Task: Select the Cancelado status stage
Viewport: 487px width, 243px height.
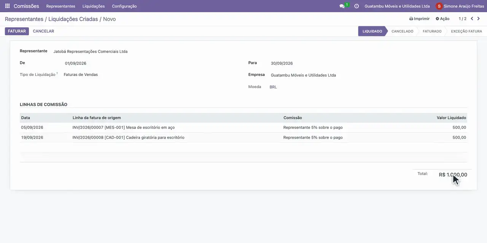Action: 402,31
